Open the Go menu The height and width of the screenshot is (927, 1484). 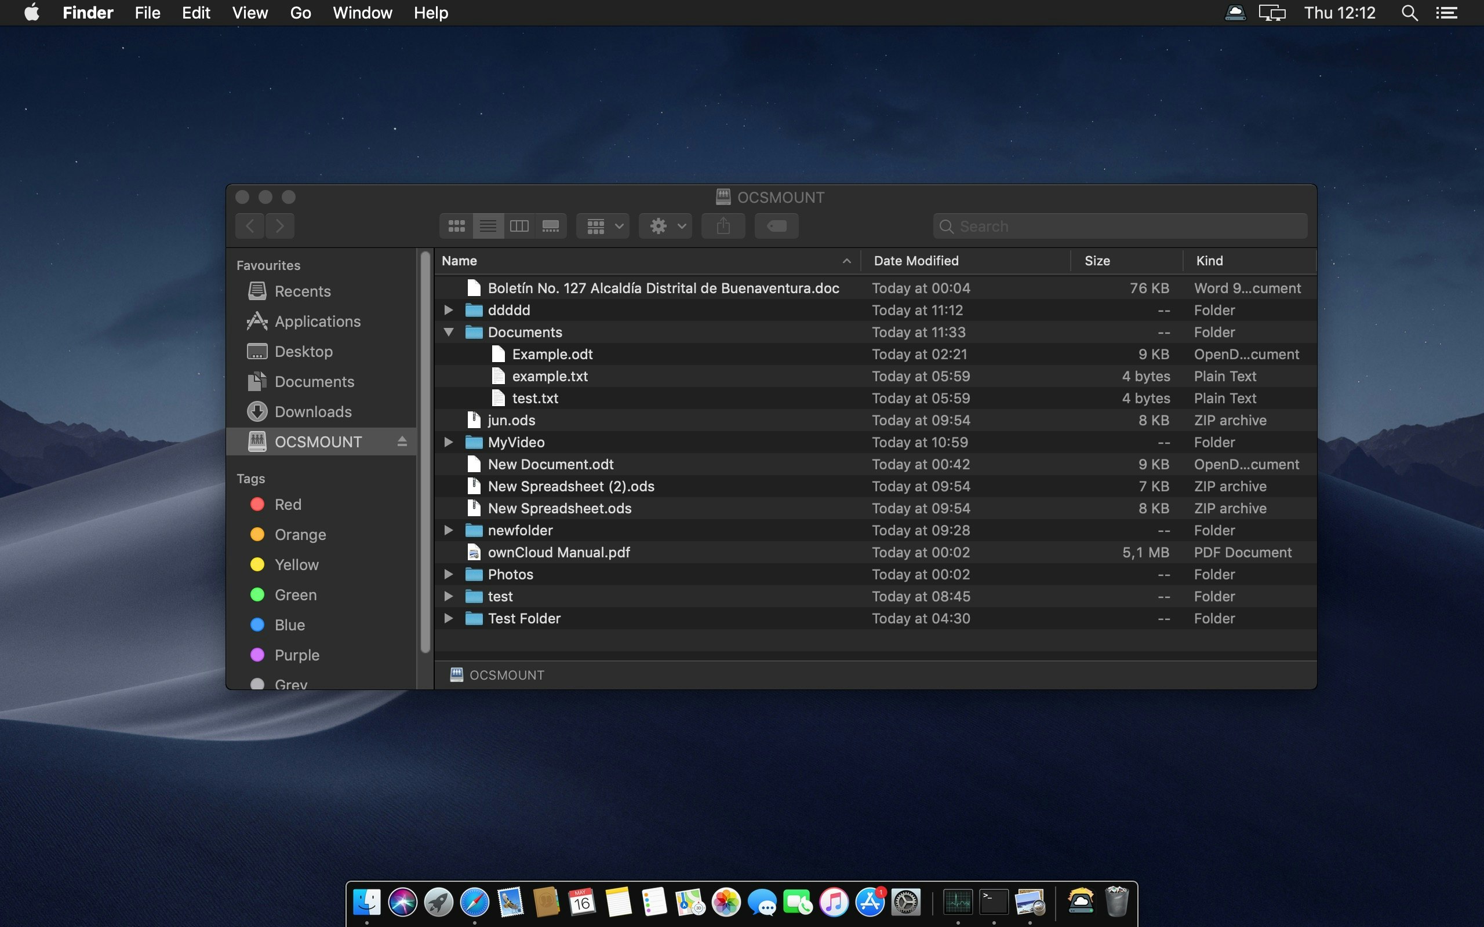[300, 12]
